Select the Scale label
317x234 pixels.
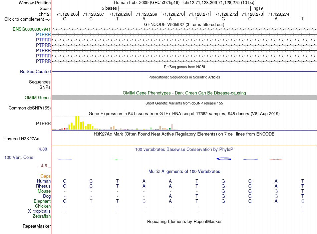[45, 8]
